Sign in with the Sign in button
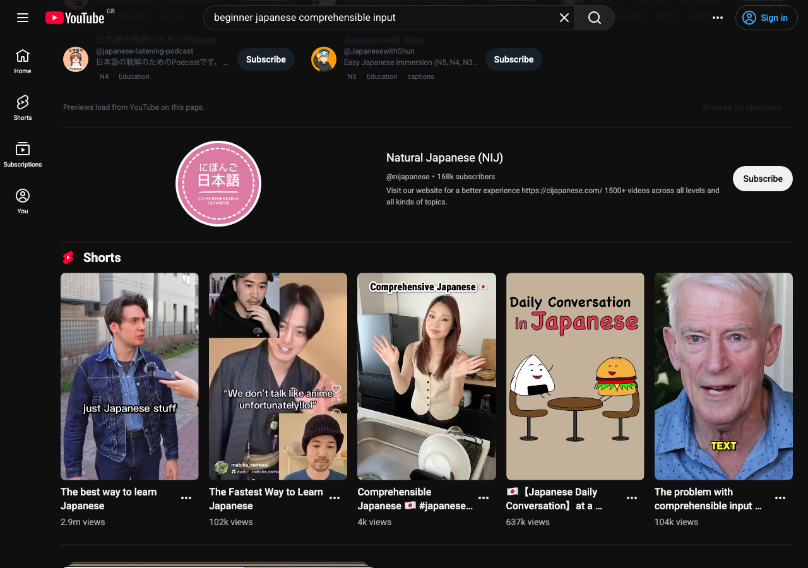 [x=766, y=18]
